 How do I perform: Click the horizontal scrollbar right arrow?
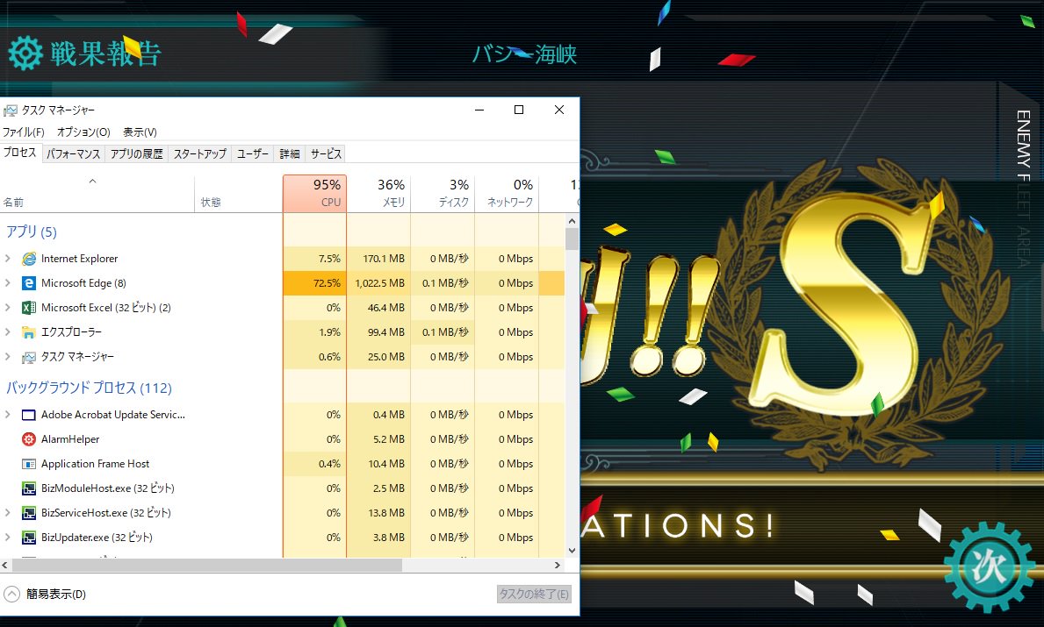(x=558, y=565)
